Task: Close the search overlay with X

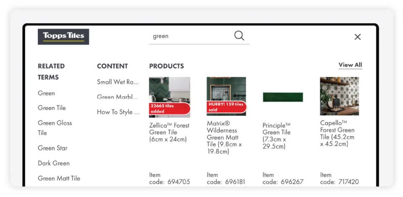Action: [x=358, y=37]
